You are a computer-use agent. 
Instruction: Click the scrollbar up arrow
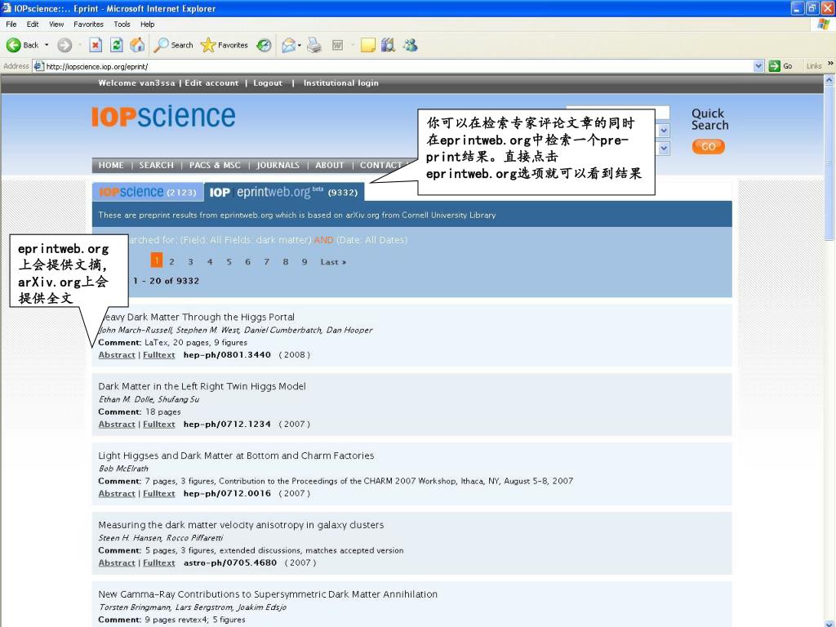829,80
